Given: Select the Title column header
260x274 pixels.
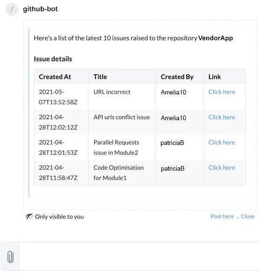Looking at the screenshot, I should tap(100, 77).
